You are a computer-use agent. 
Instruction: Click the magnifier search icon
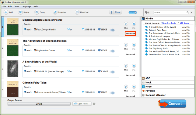click(188, 12)
